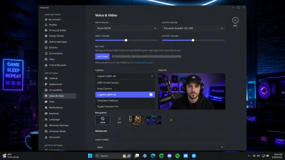Click the volume icon in system tray
285x160 pixels.
point(258,156)
